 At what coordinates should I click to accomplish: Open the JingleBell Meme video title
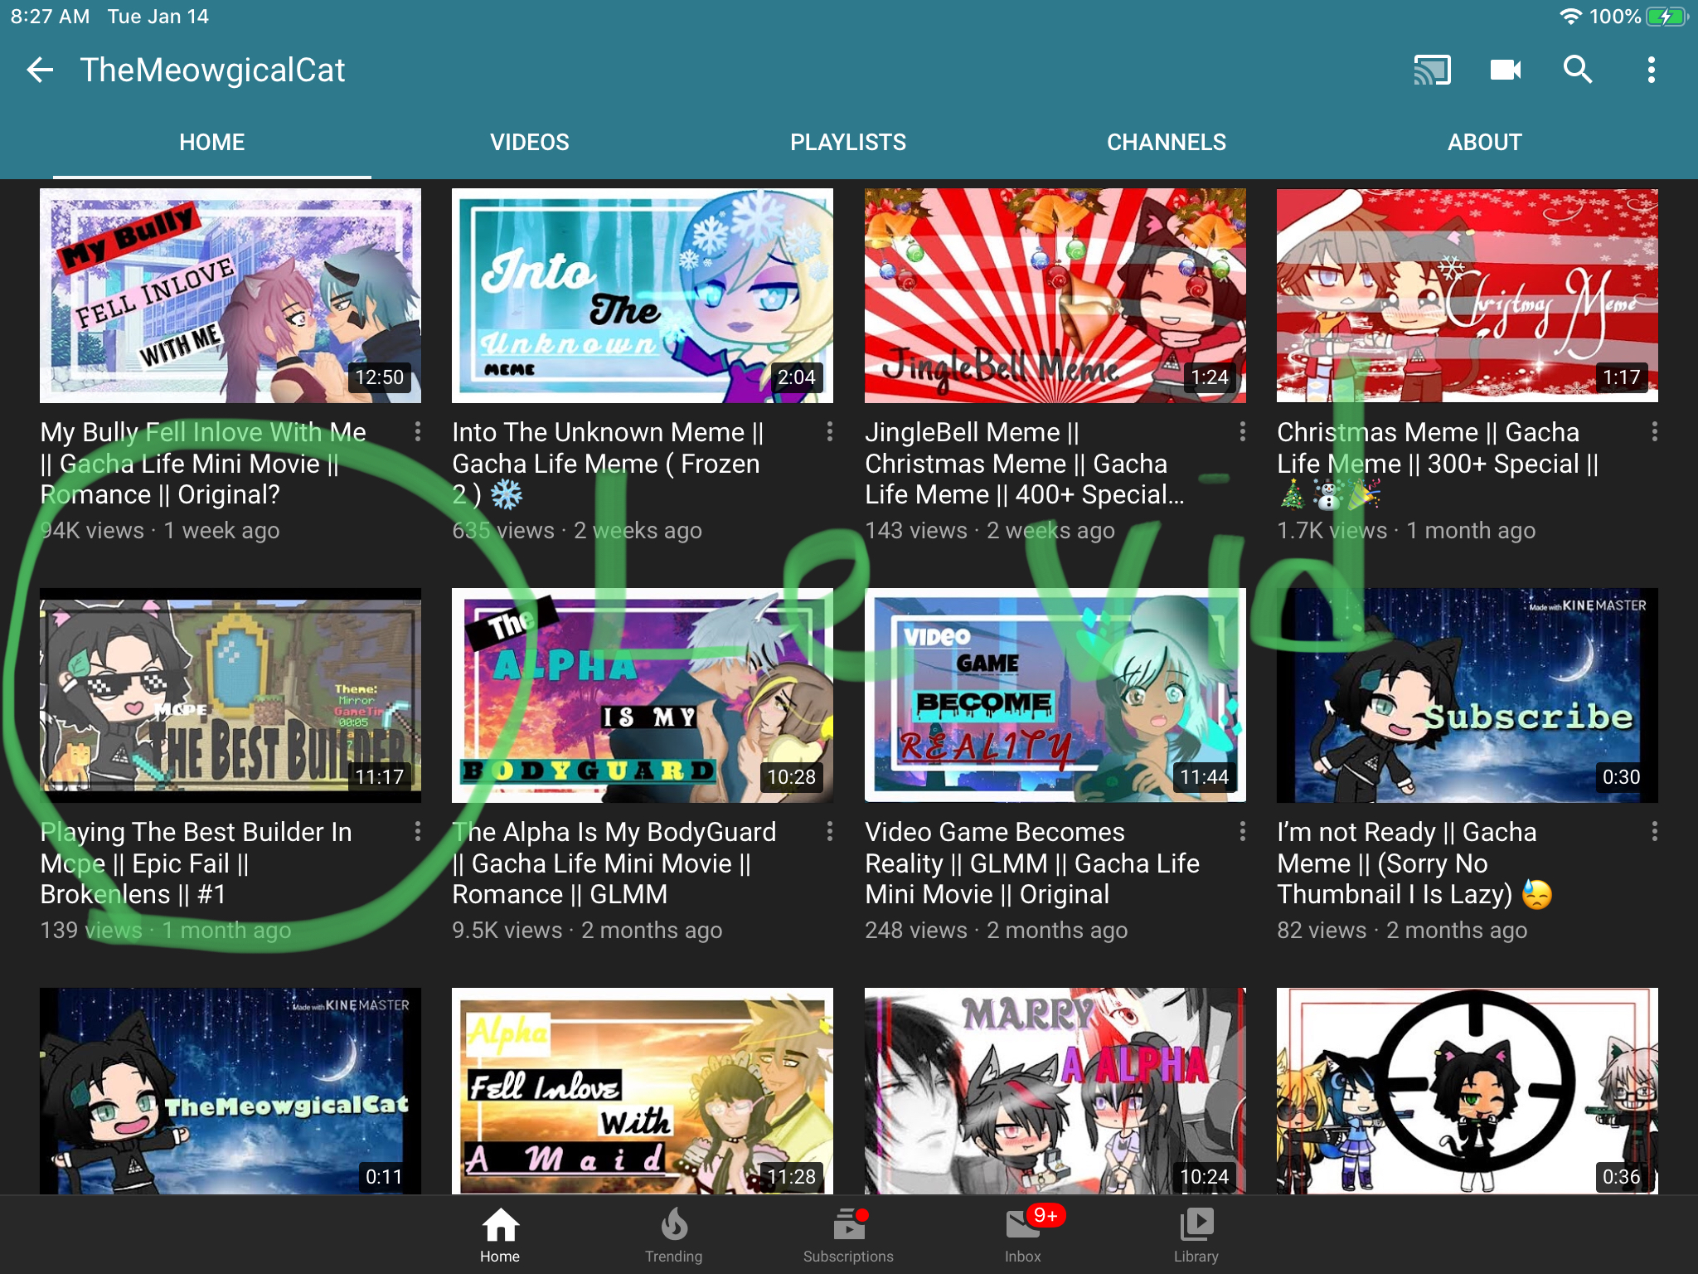tap(1025, 463)
